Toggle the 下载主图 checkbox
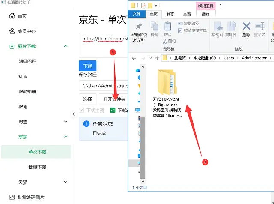The image size is (274, 204). [x=81, y=110]
